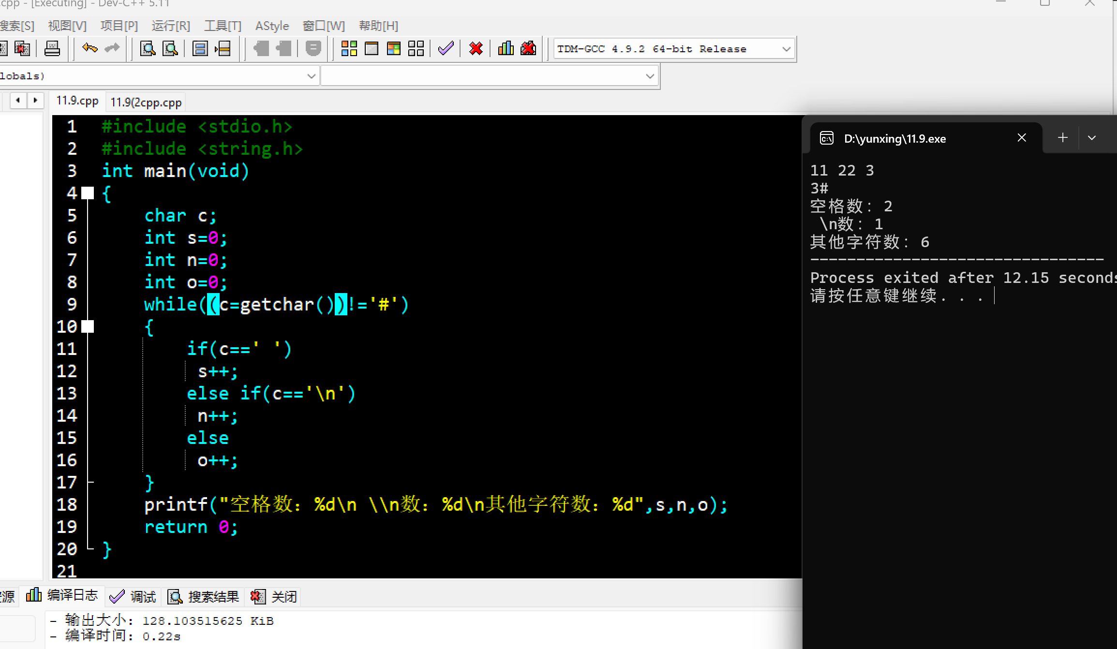Rebuild all with the rebuild icon
The height and width of the screenshot is (649, 1117).
415,48
